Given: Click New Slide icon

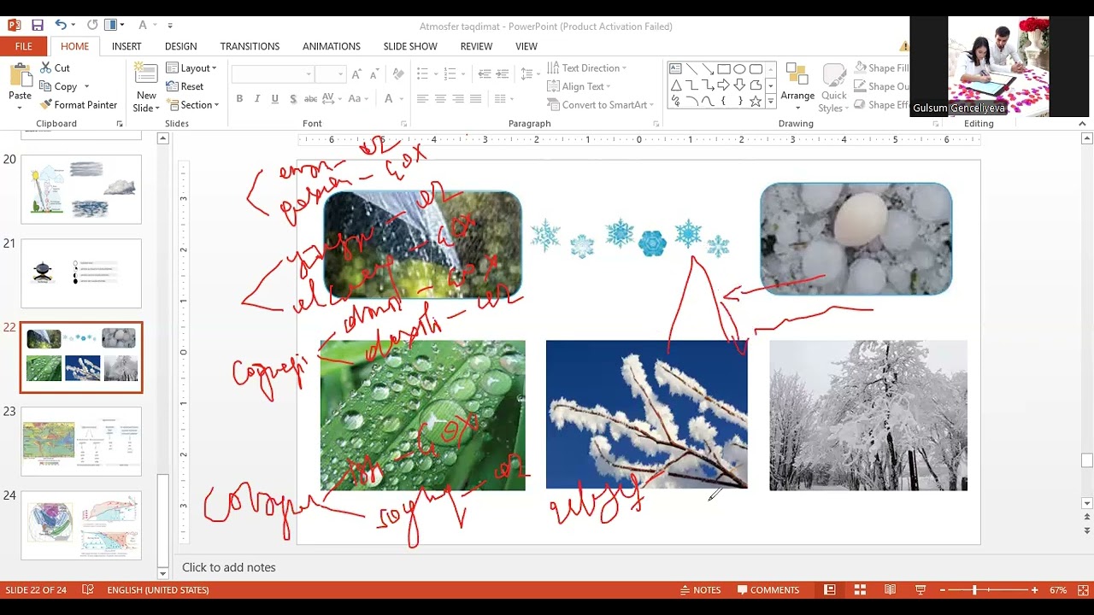Looking at the screenshot, I should [x=146, y=75].
